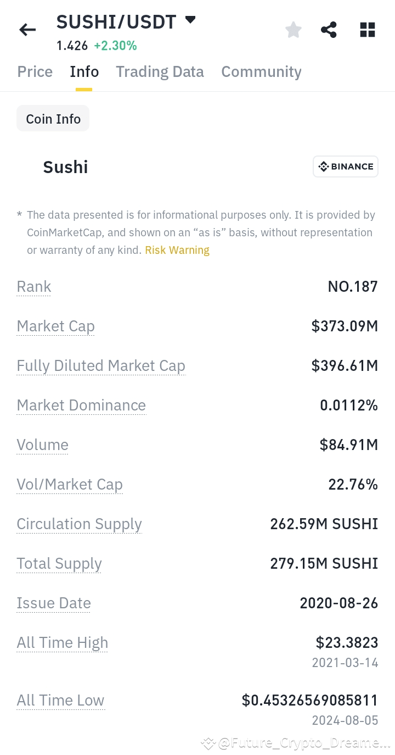
Task: Tap the Circulation Supply label
Action: coord(79,524)
